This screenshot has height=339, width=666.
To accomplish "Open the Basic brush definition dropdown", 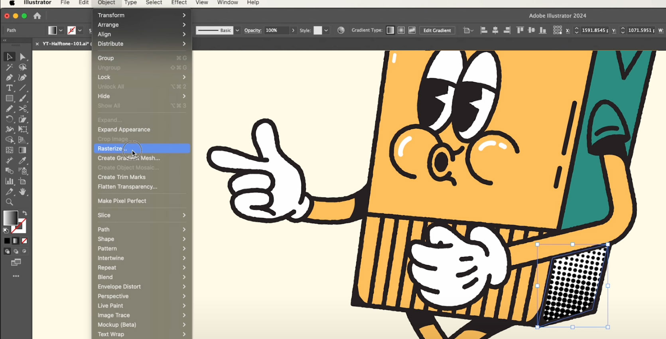I will click(x=237, y=30).
